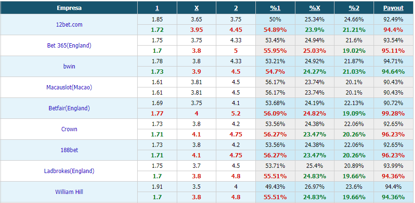Open the William Hill link
415x203 pixels.
pyautogui.click(x=69, y=192)
